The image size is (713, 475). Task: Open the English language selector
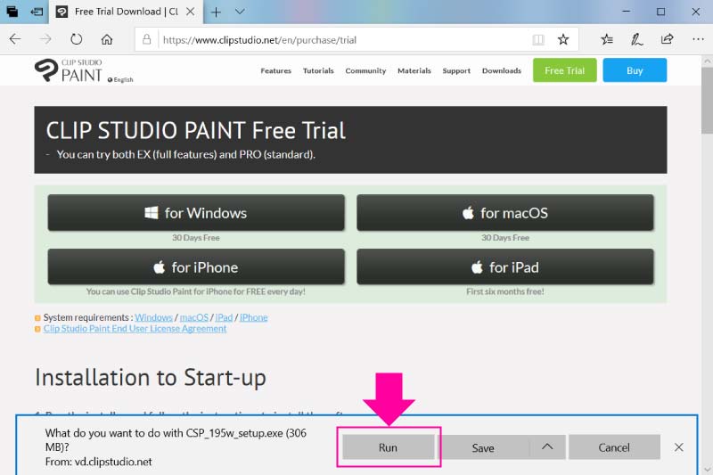pos(120,79)
